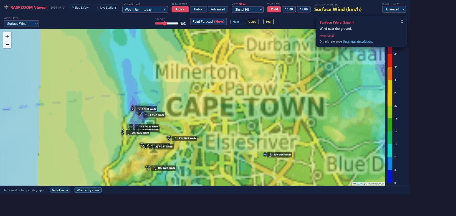Click the 2026-07-01 date text

58,8
